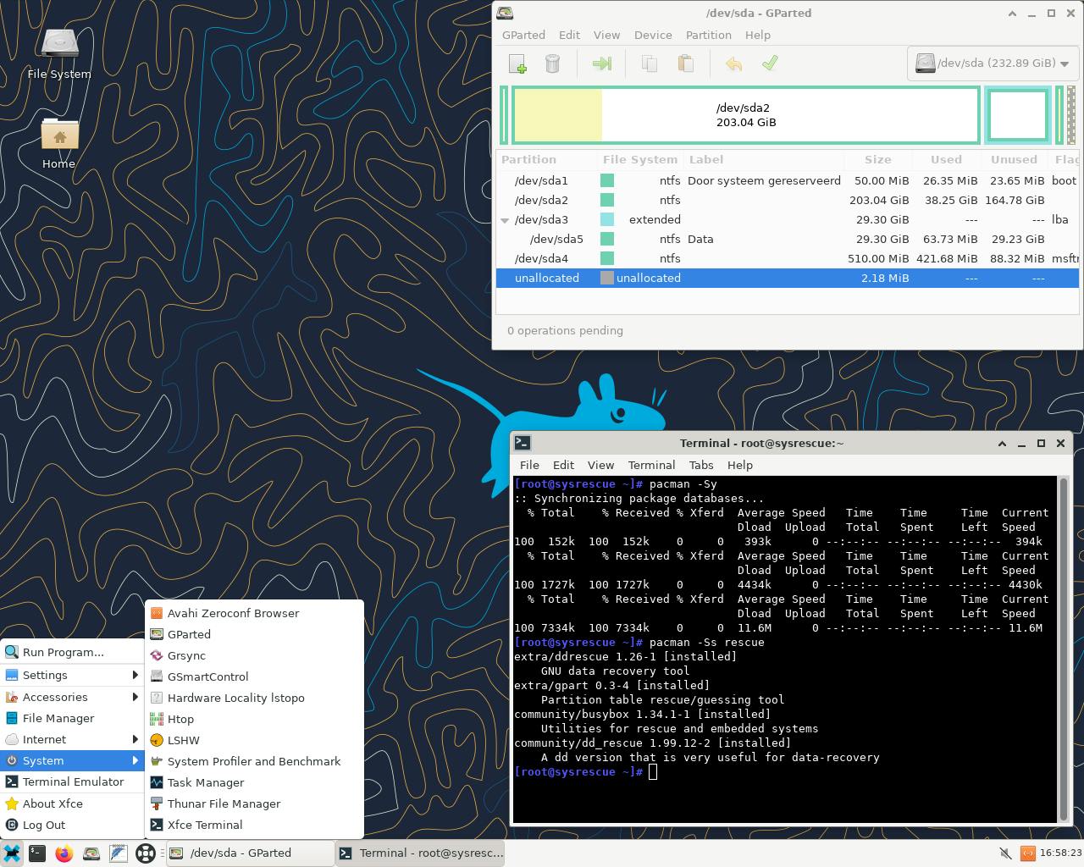Image resolution: width=1084 pixels, height=867 pixels.
Task: Click the Resize/Move partition toolbar icon
Action: click(x=602, y=64)
